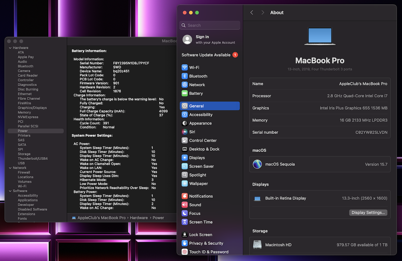Open the Displays icon in sidebar
The image size is (402, 261).
185,158
